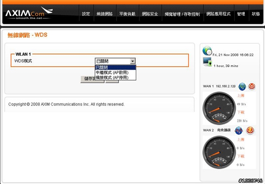
Task: Click the uptime text 1 hour, 39 mins
Action: click(x=226, y=66)
